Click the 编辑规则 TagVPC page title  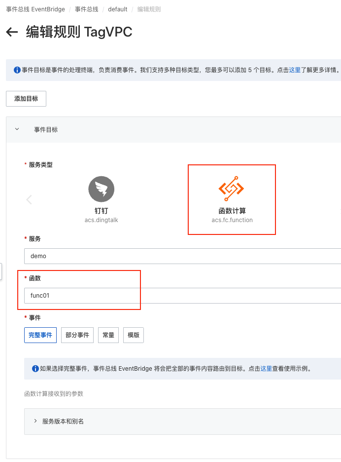pyautogui.click(x=79, y=32)
